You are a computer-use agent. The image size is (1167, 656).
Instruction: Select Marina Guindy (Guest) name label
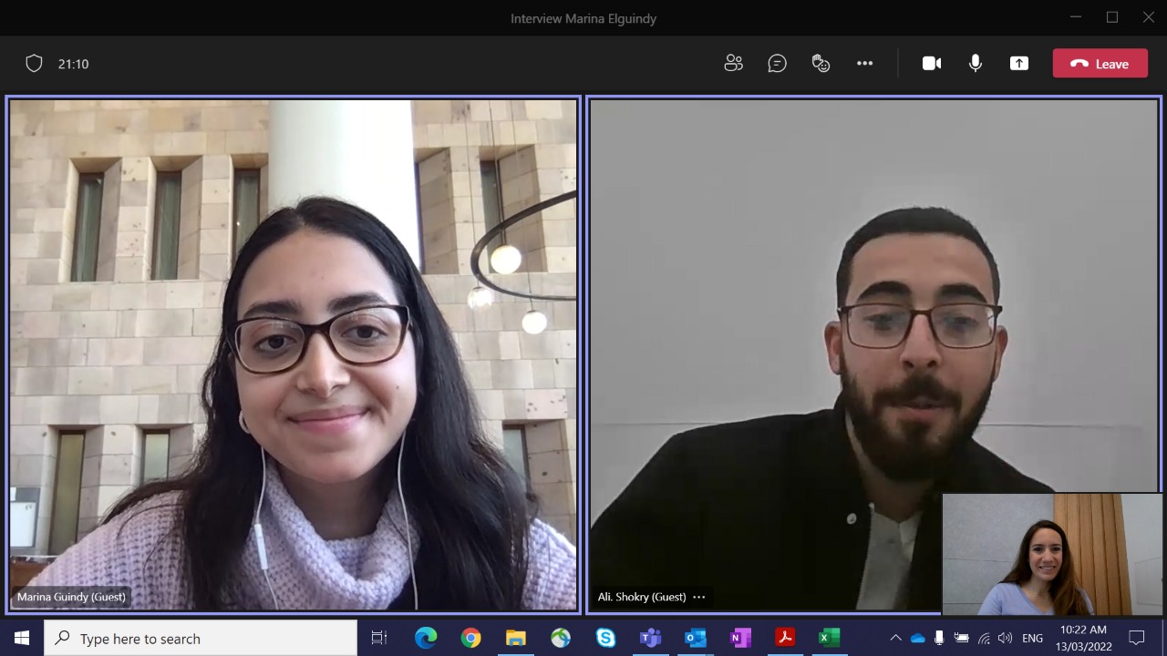pos(71,597)
